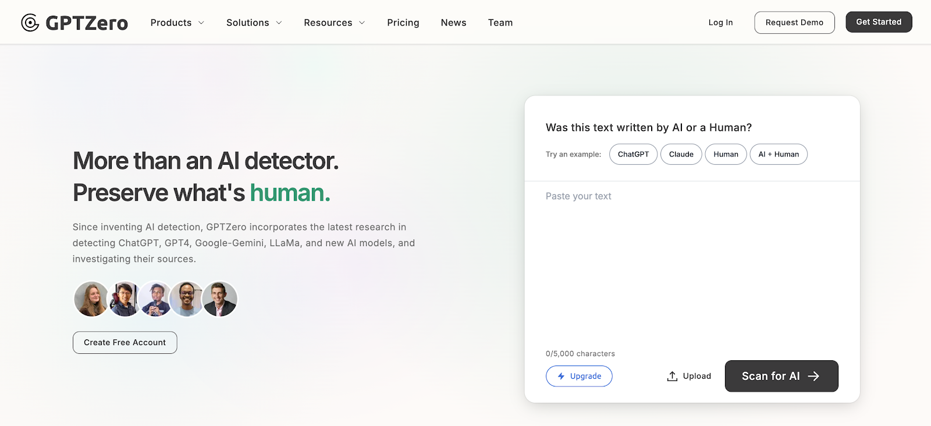Click the first team member avatar

pyautogui.click(x=91, y=299)
